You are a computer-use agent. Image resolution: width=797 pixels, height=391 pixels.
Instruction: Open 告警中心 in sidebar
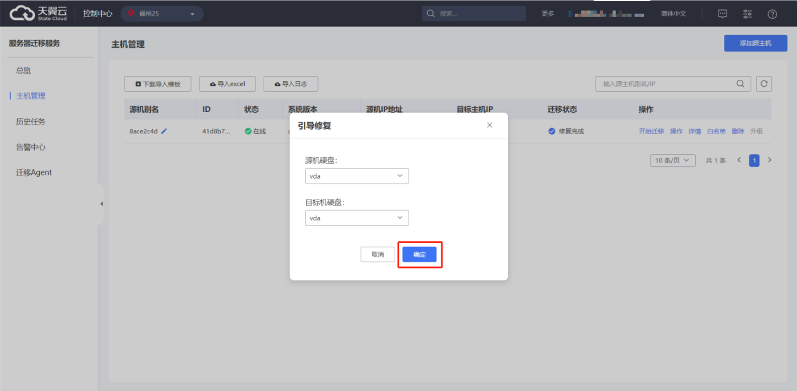pyautogui.click(x=31, y=147)
